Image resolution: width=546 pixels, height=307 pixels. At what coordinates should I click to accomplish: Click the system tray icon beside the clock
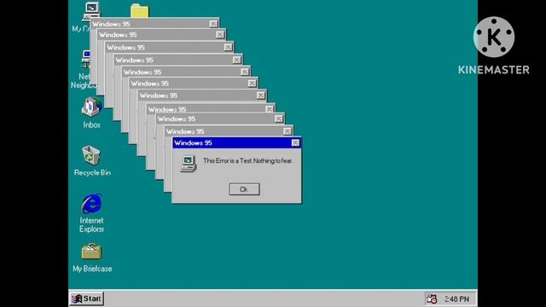[432, 298]
